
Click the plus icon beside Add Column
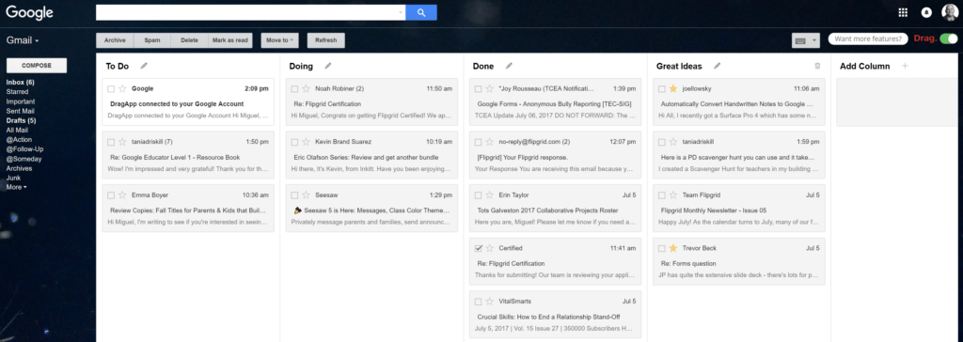pos(905,66)
